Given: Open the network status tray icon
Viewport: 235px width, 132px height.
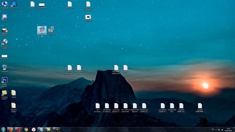Looking at the screenshot, I should pyautogui.click(x=222, y=129).
